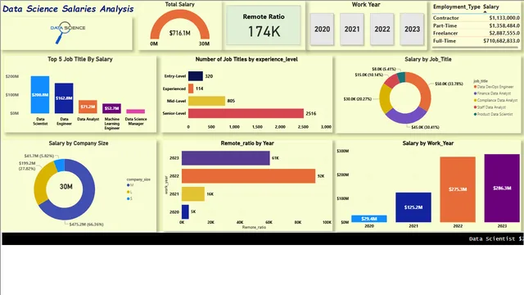Click the 2020 salary column $29.4M
This screenshot has height=295, width=524.
coord(369,219)
